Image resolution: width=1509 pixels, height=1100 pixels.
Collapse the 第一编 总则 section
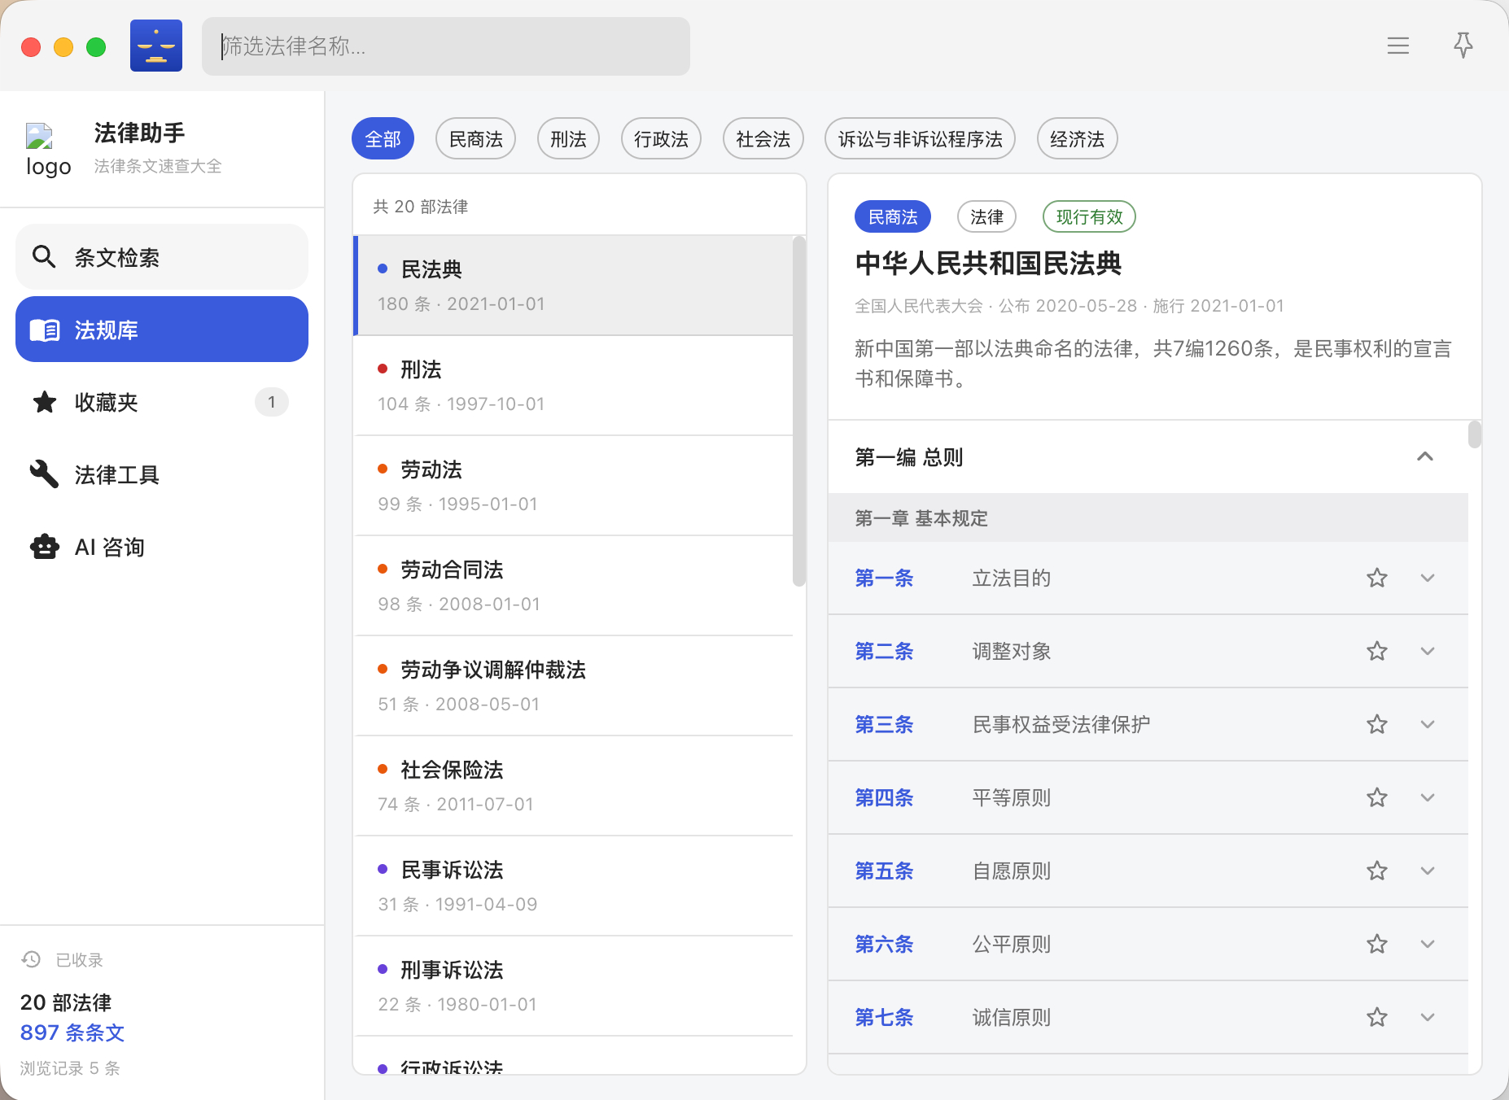click(x=1424, y=456)
